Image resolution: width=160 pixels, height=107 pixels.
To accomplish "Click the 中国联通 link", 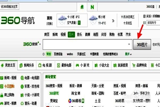I will [x=94, y=54].
